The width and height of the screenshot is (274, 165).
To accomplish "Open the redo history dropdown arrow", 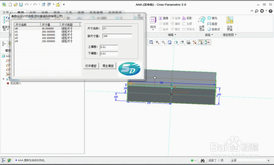I will [39, 5].
